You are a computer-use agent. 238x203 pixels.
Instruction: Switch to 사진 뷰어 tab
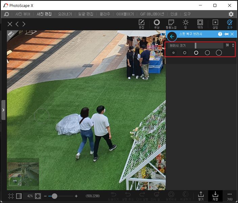tap(23, 14)
